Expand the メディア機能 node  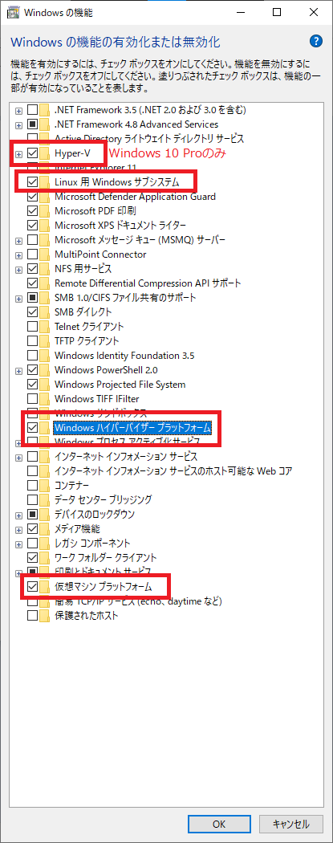pos(18,530)
